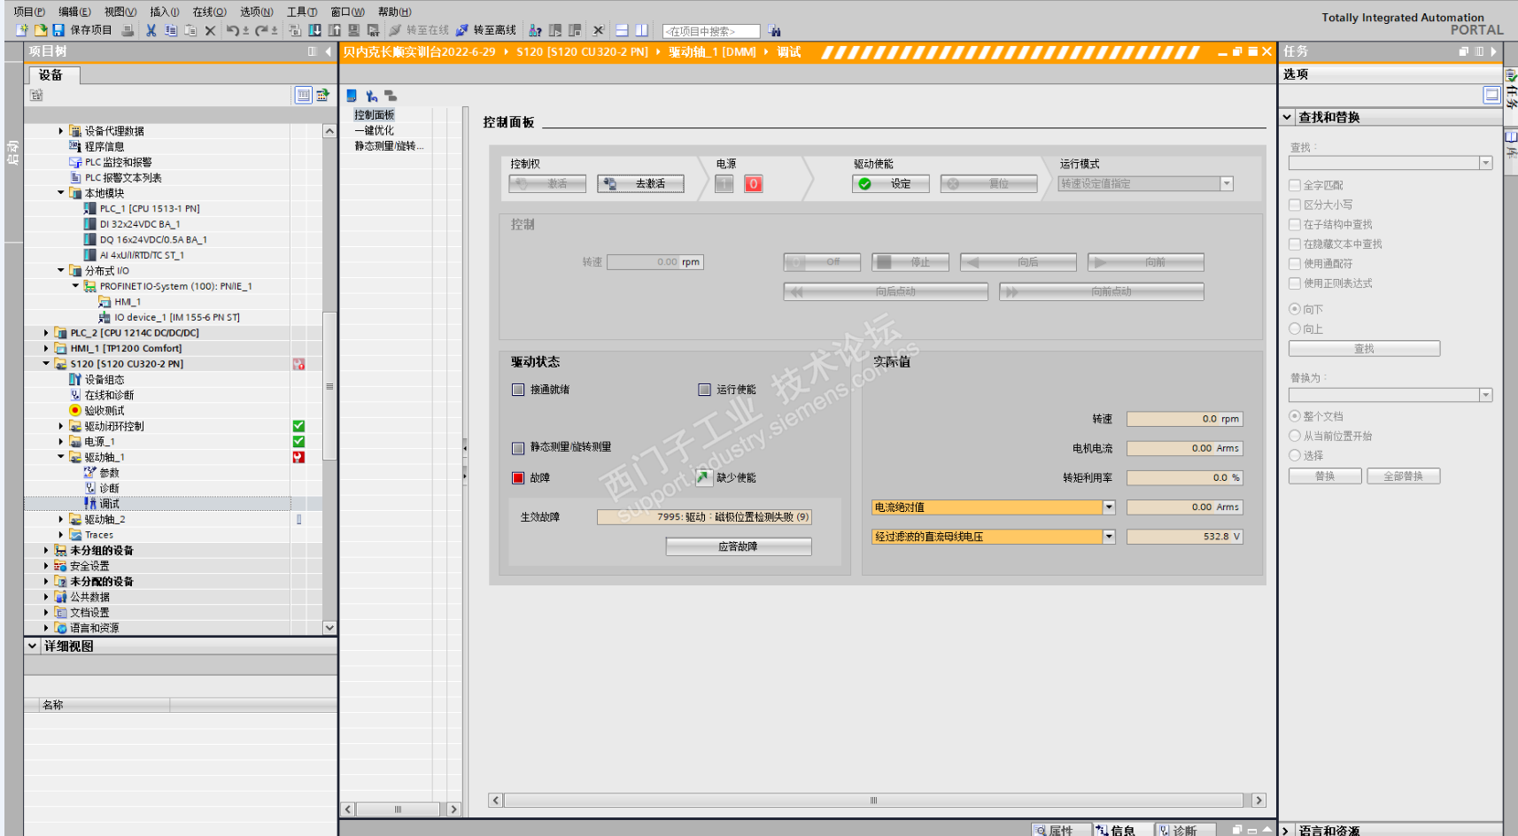Collapse the 查找和替换 section
The width and height of the screenshot is (1518, 836).
(x=1288, y=117)
